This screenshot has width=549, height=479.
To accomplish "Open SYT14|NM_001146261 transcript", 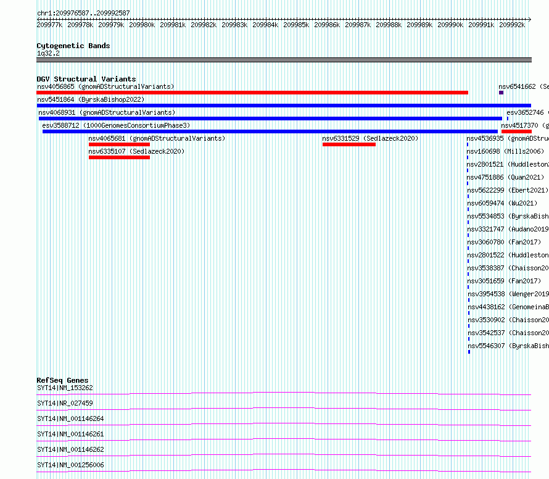I will (x=70, y=434).
